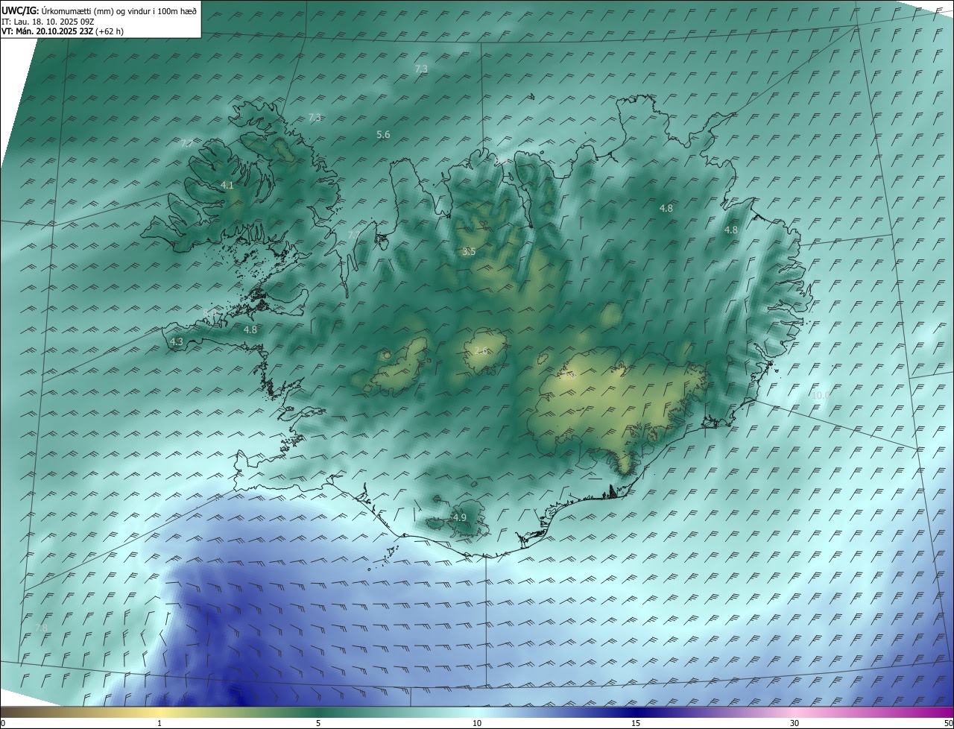Click the '0' tick on the colour scale
The height and width of the screenshot is (729, 954).
pyautogui.click(x=3, y=723)
